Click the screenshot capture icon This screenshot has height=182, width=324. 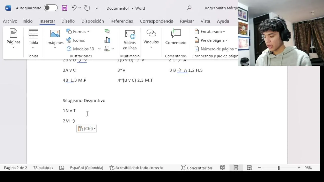coord(107,49)
